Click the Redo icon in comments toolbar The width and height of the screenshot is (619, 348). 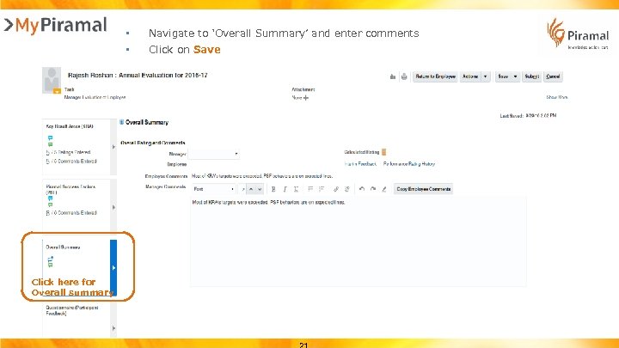(372, 189)
